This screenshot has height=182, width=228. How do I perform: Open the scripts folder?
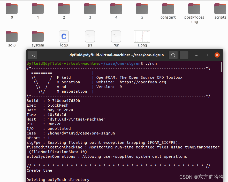220,9
